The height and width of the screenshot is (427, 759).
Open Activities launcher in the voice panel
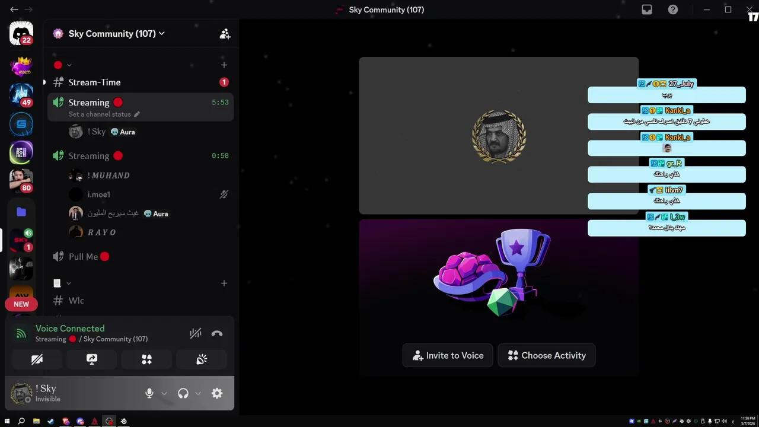click(146, 359)
